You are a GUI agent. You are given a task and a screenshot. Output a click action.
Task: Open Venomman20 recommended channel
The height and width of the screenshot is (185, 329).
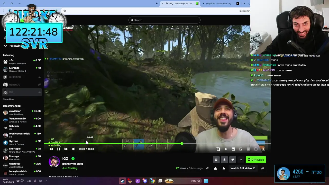coord(22,120)
